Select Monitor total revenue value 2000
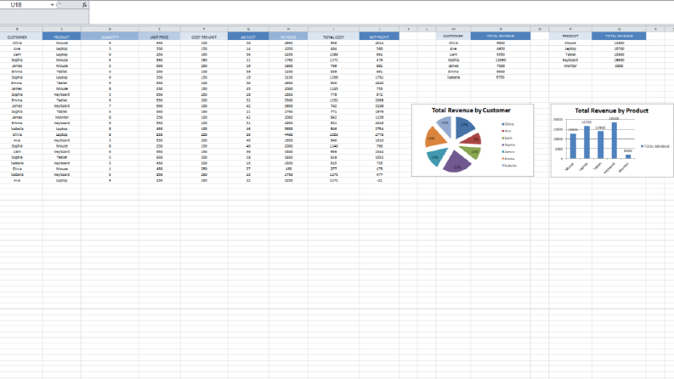 (619, 65)
